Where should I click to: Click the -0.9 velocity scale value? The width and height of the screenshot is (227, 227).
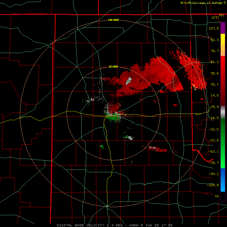[215, 107]
